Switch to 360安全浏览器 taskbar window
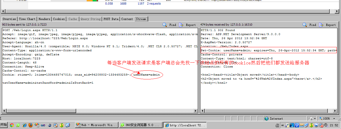Image resolution: width=341 pixels, height=129 pixels. [x=140, y=125]
